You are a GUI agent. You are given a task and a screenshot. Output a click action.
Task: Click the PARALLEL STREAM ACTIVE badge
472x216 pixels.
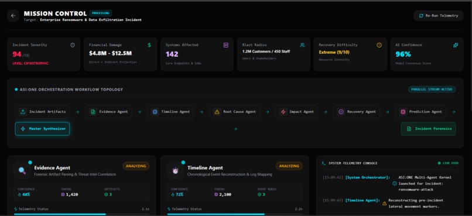(432, 90)
